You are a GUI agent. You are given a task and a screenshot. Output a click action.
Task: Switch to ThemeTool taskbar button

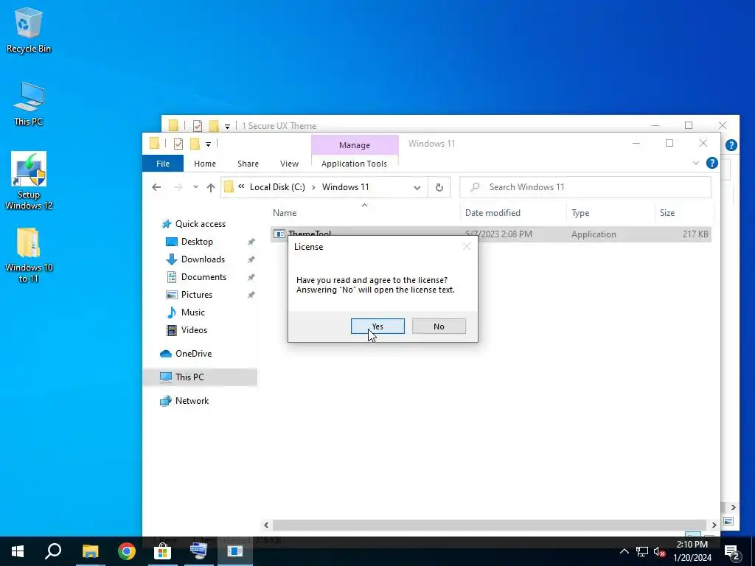[x=235, y=551]
